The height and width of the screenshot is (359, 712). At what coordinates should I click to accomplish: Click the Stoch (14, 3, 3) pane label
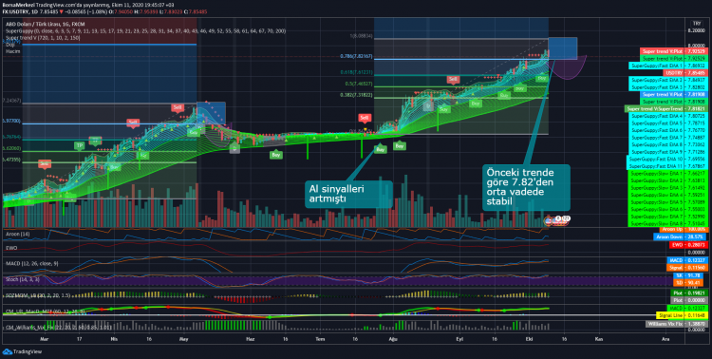tap(22, 279)
